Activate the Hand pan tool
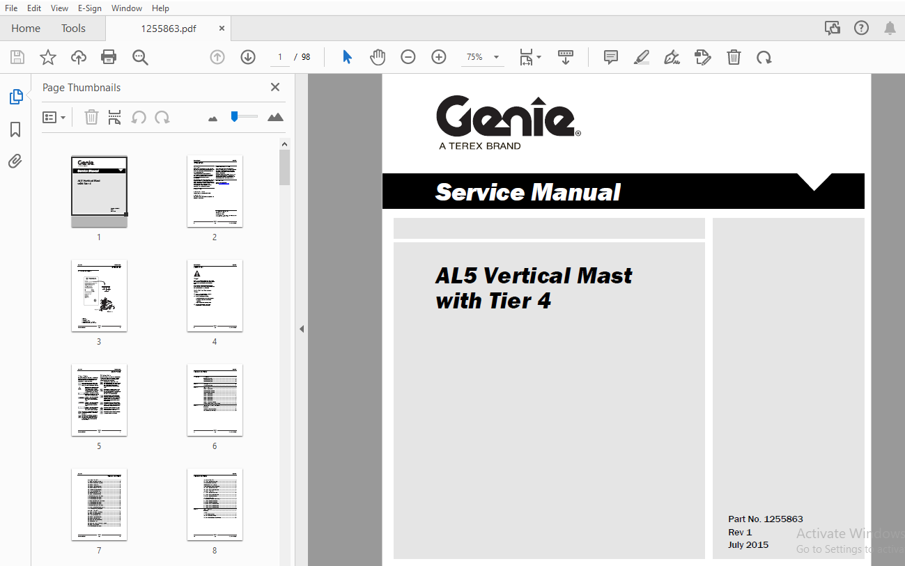This screenshot has width=905, height=566. click(x=378, y=57)
